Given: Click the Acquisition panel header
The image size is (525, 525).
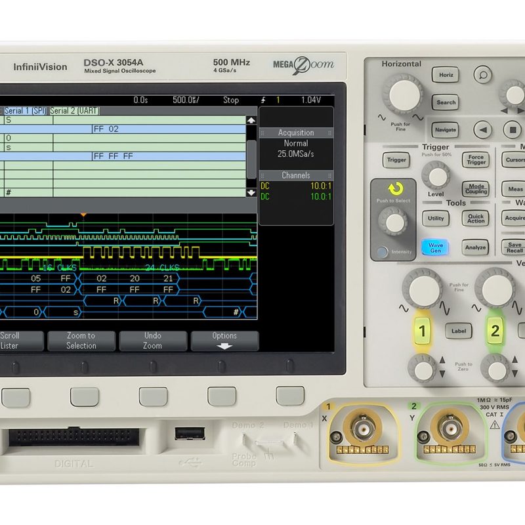Looking at the screenshot, I should (x=296, y=133).
